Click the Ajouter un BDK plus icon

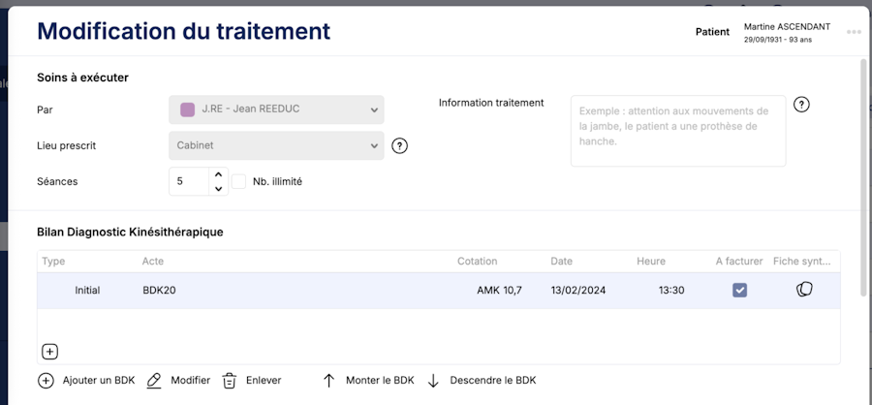pos(46,381)
